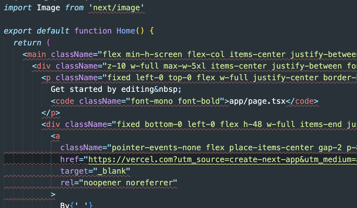Click the closing </p> tag

pos(51,113)
